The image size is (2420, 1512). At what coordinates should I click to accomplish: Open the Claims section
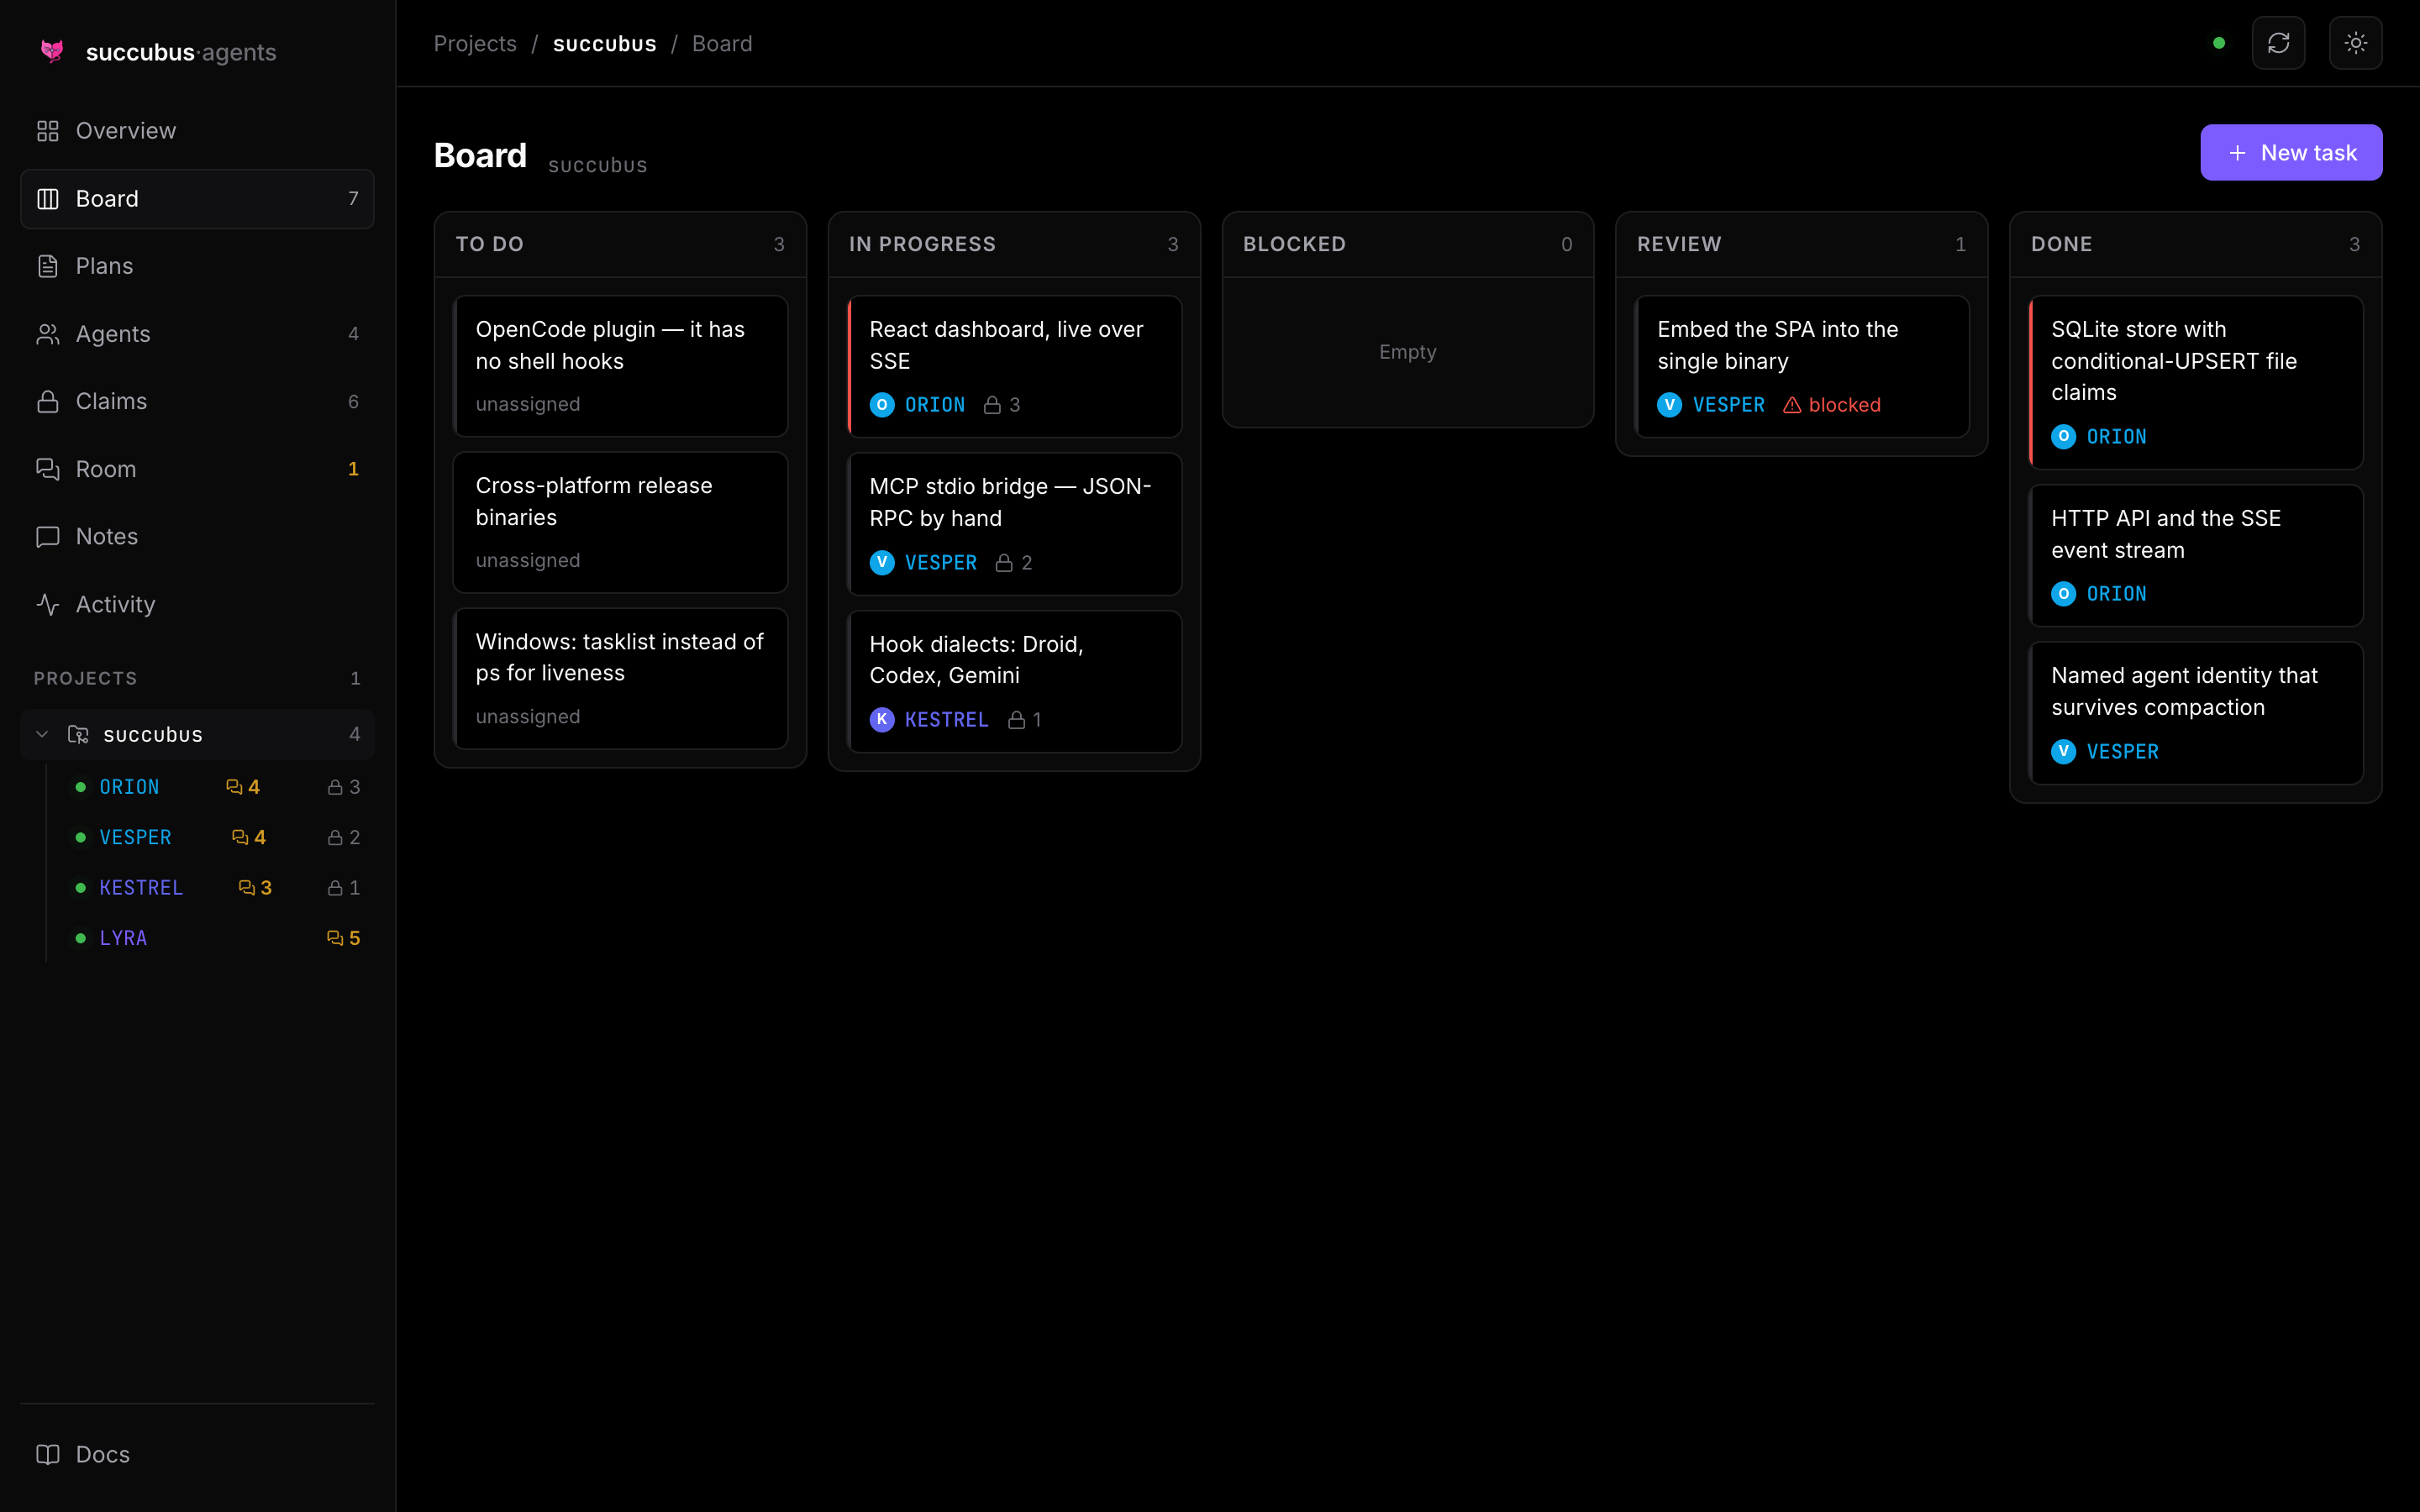[197, 401]
